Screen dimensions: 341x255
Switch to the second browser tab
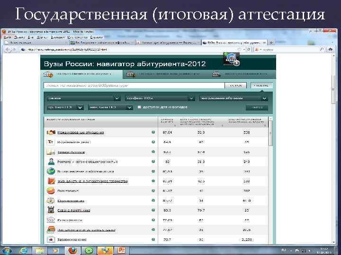[102, 42]
